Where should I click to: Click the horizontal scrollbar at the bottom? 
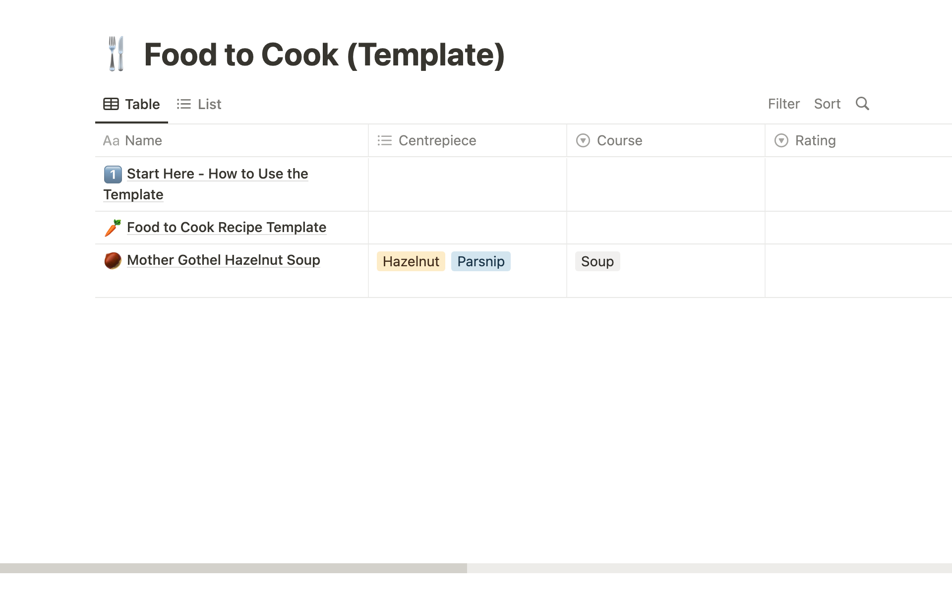coord(233,568)
